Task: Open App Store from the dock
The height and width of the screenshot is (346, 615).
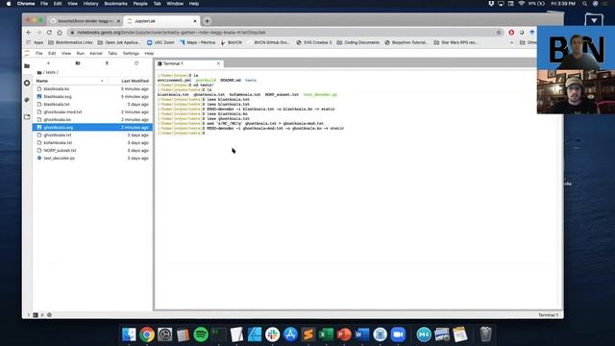Action: click(x=290, y=334)
